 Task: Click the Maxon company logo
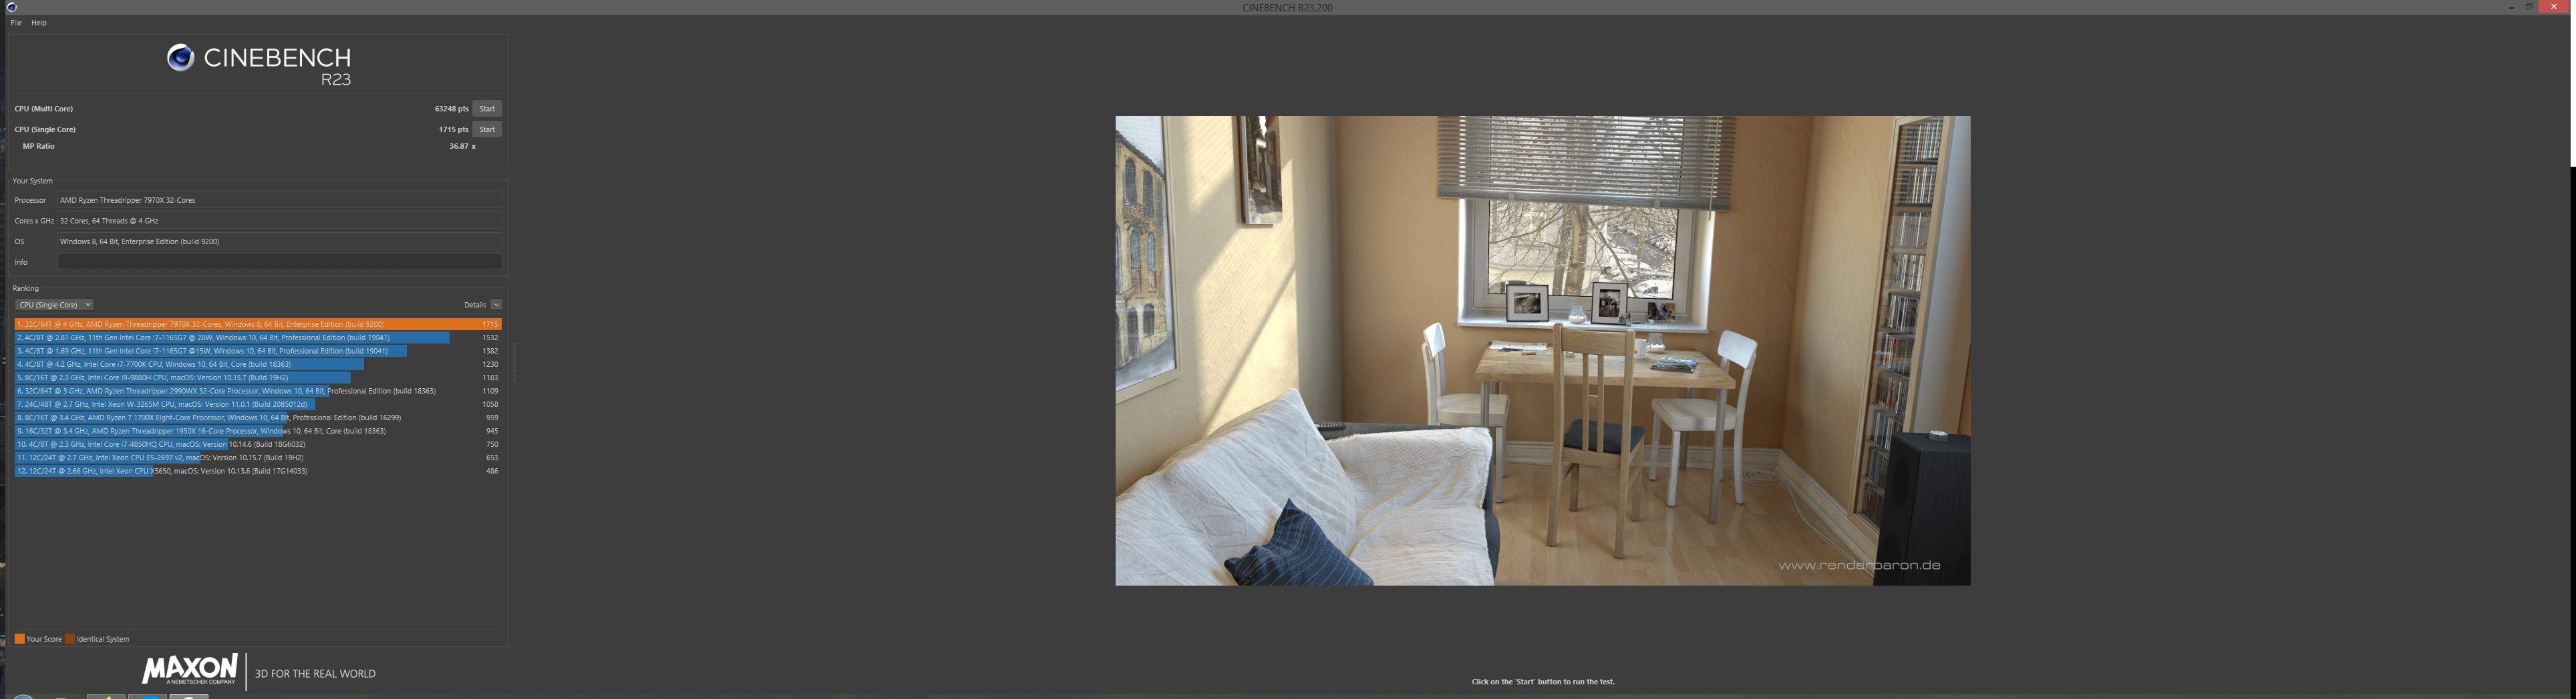point(190,669)
